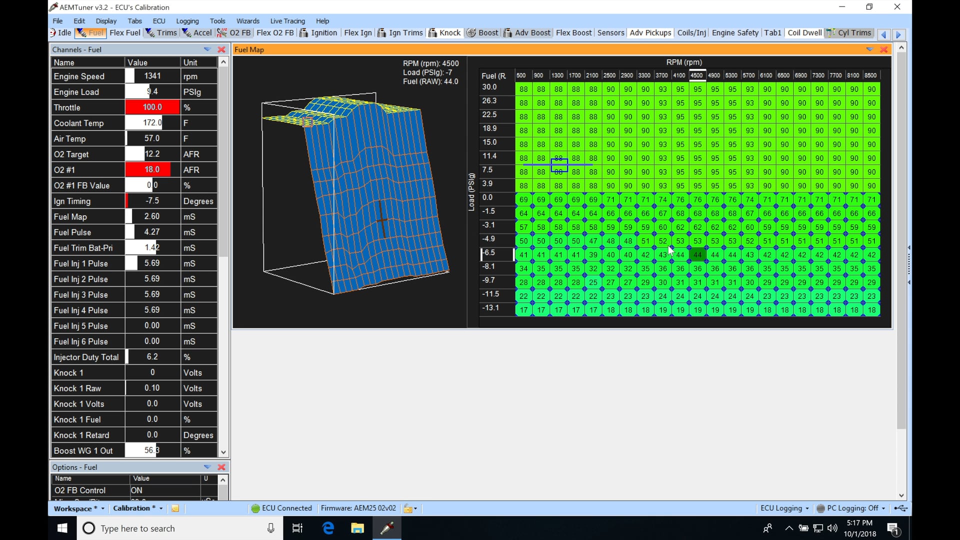960x540 pixels.
Task: Open the Ignition tab
Action: pyautogui.click(x=318, y=33)
